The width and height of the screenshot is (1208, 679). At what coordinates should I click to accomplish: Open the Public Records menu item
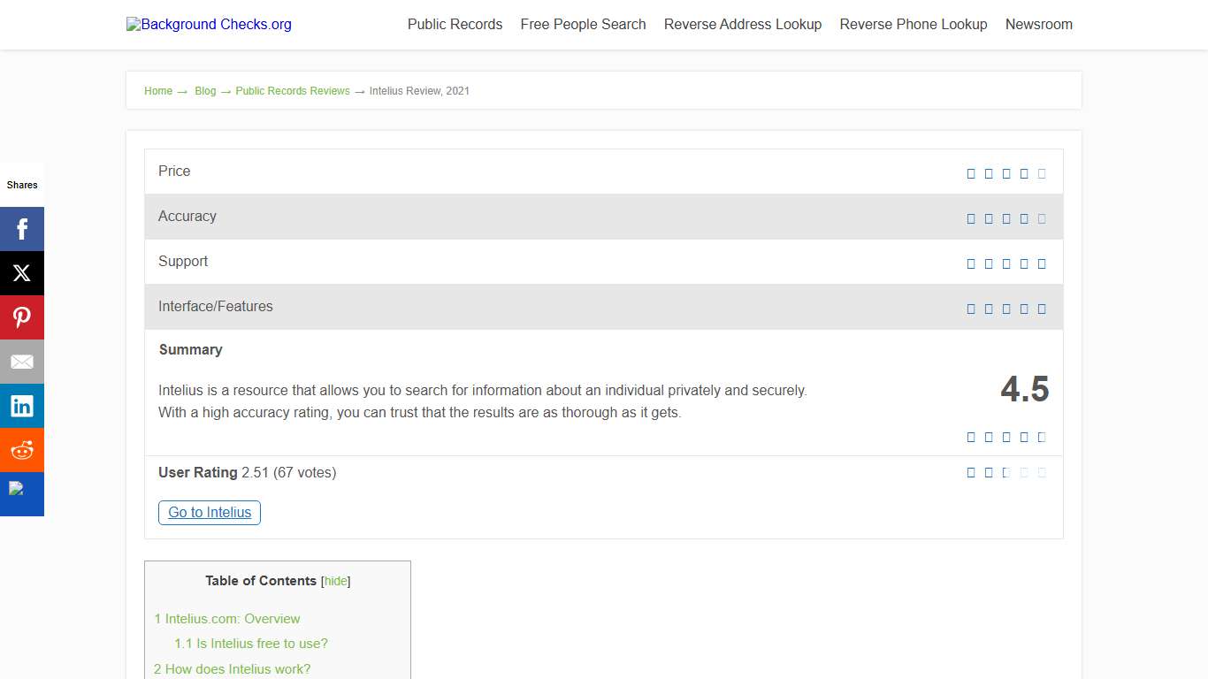click(455, 25)
